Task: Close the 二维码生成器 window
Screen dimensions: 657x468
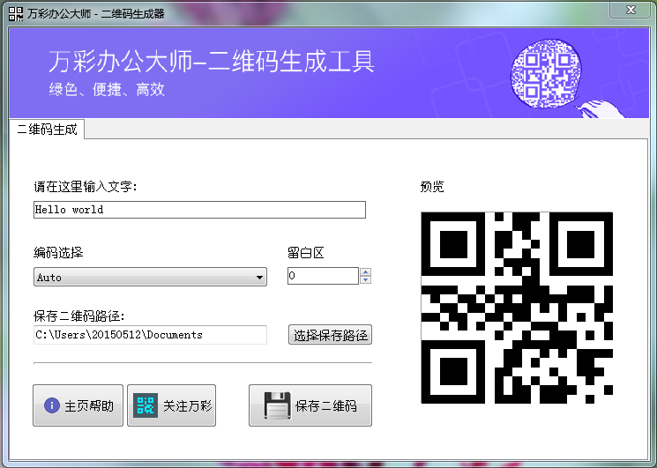Action: coord(631,10)
